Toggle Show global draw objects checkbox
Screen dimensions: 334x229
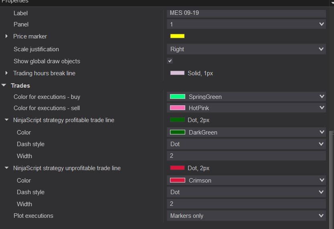[x=170, y=61]
